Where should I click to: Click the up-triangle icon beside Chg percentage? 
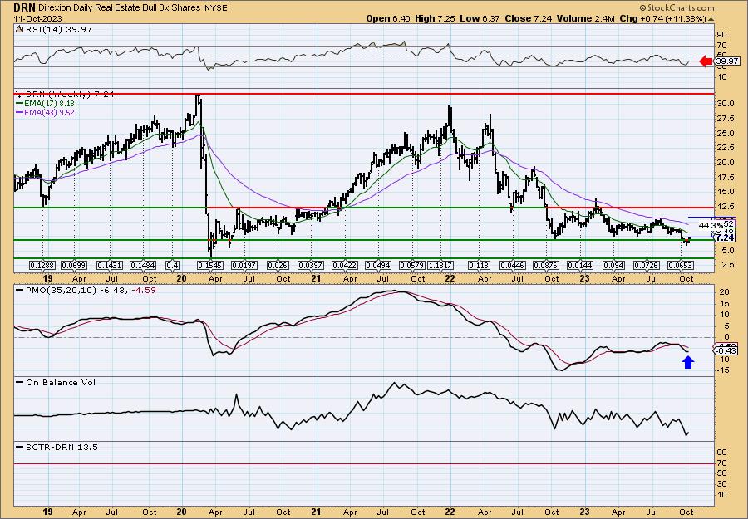(711, 19)
